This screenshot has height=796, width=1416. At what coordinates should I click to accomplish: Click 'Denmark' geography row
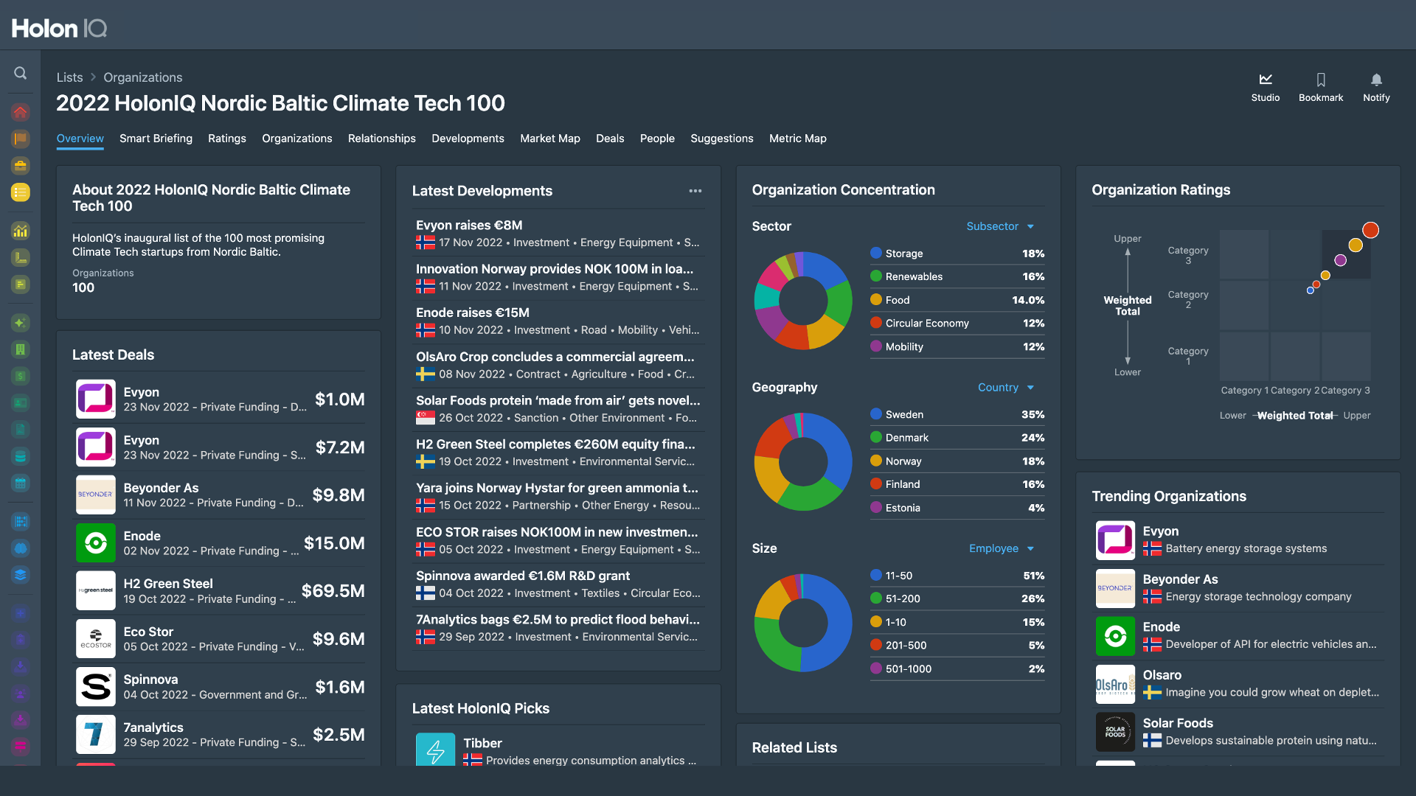(957, 438)
